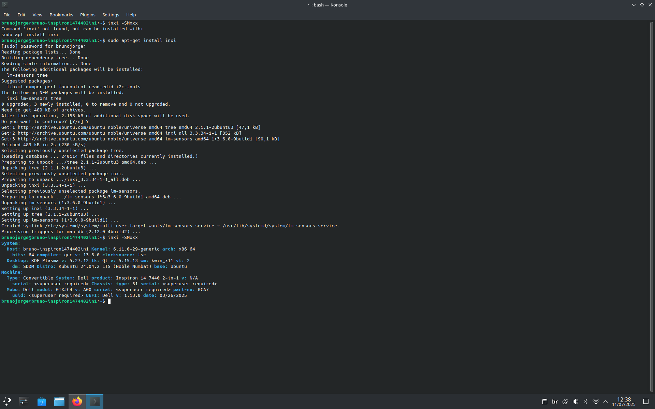
Task: Select Konsole terminal in the taskbar
Action: point(95,401)
